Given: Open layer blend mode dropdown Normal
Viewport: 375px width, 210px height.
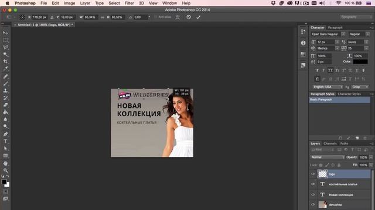Looking at the screenshot, I should (x=328, y=157).
